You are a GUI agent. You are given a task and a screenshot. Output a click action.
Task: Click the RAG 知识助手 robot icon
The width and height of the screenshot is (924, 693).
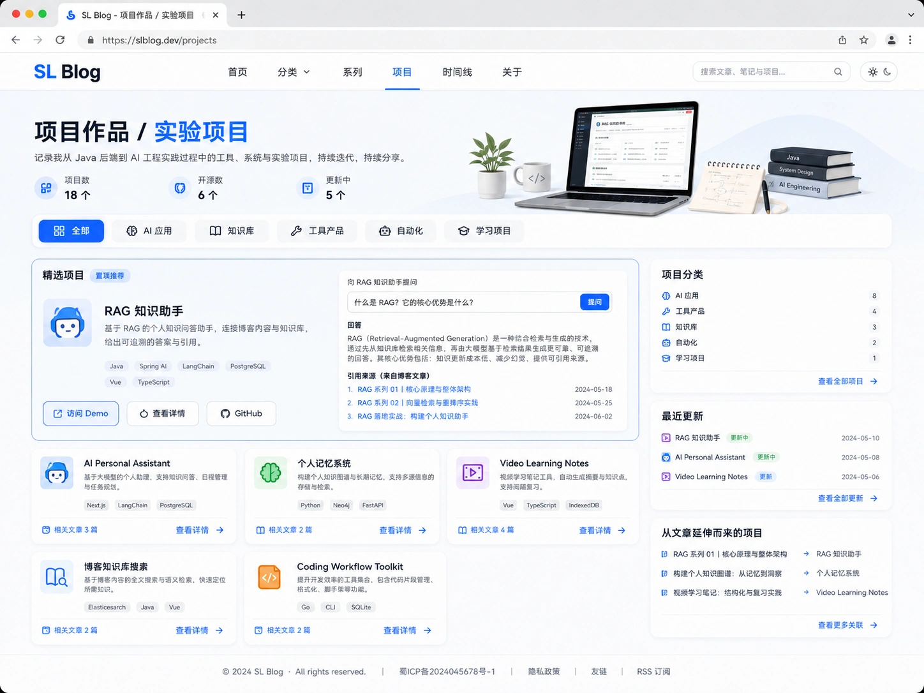(68, 323)
